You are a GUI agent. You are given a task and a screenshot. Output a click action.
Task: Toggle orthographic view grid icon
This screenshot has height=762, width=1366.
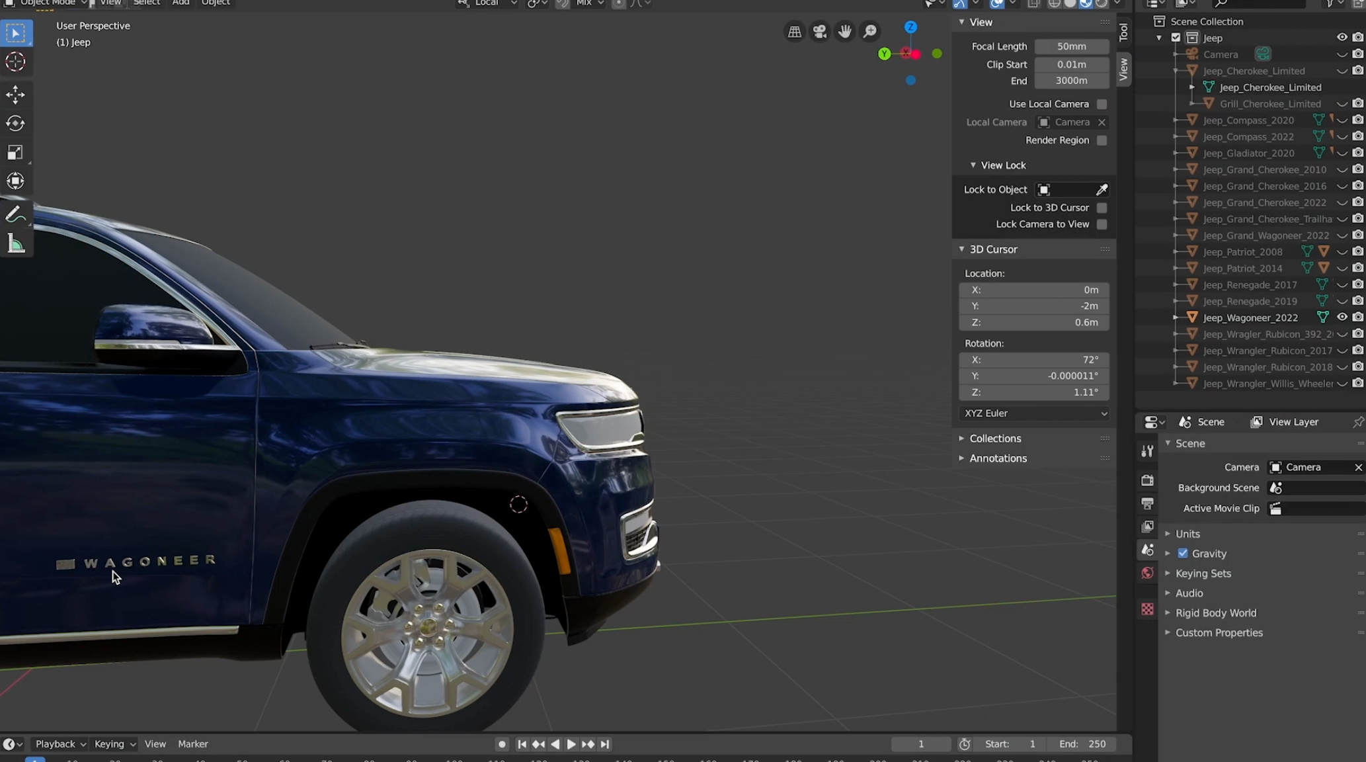pyautogui.click(x=795, y=32)
